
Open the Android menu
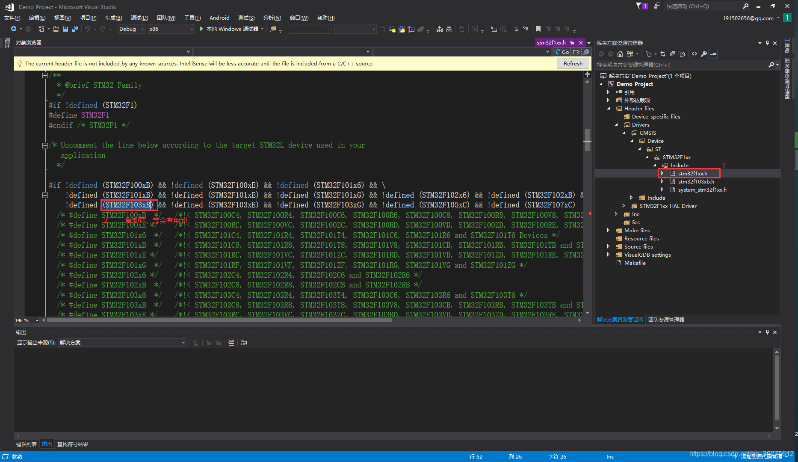tap(219, 18)
